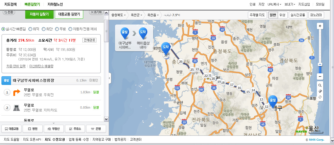Viewport: 334px width, 145px height.
Task: Switch to the 지하철노선 tab
Action: coord(55,4)
